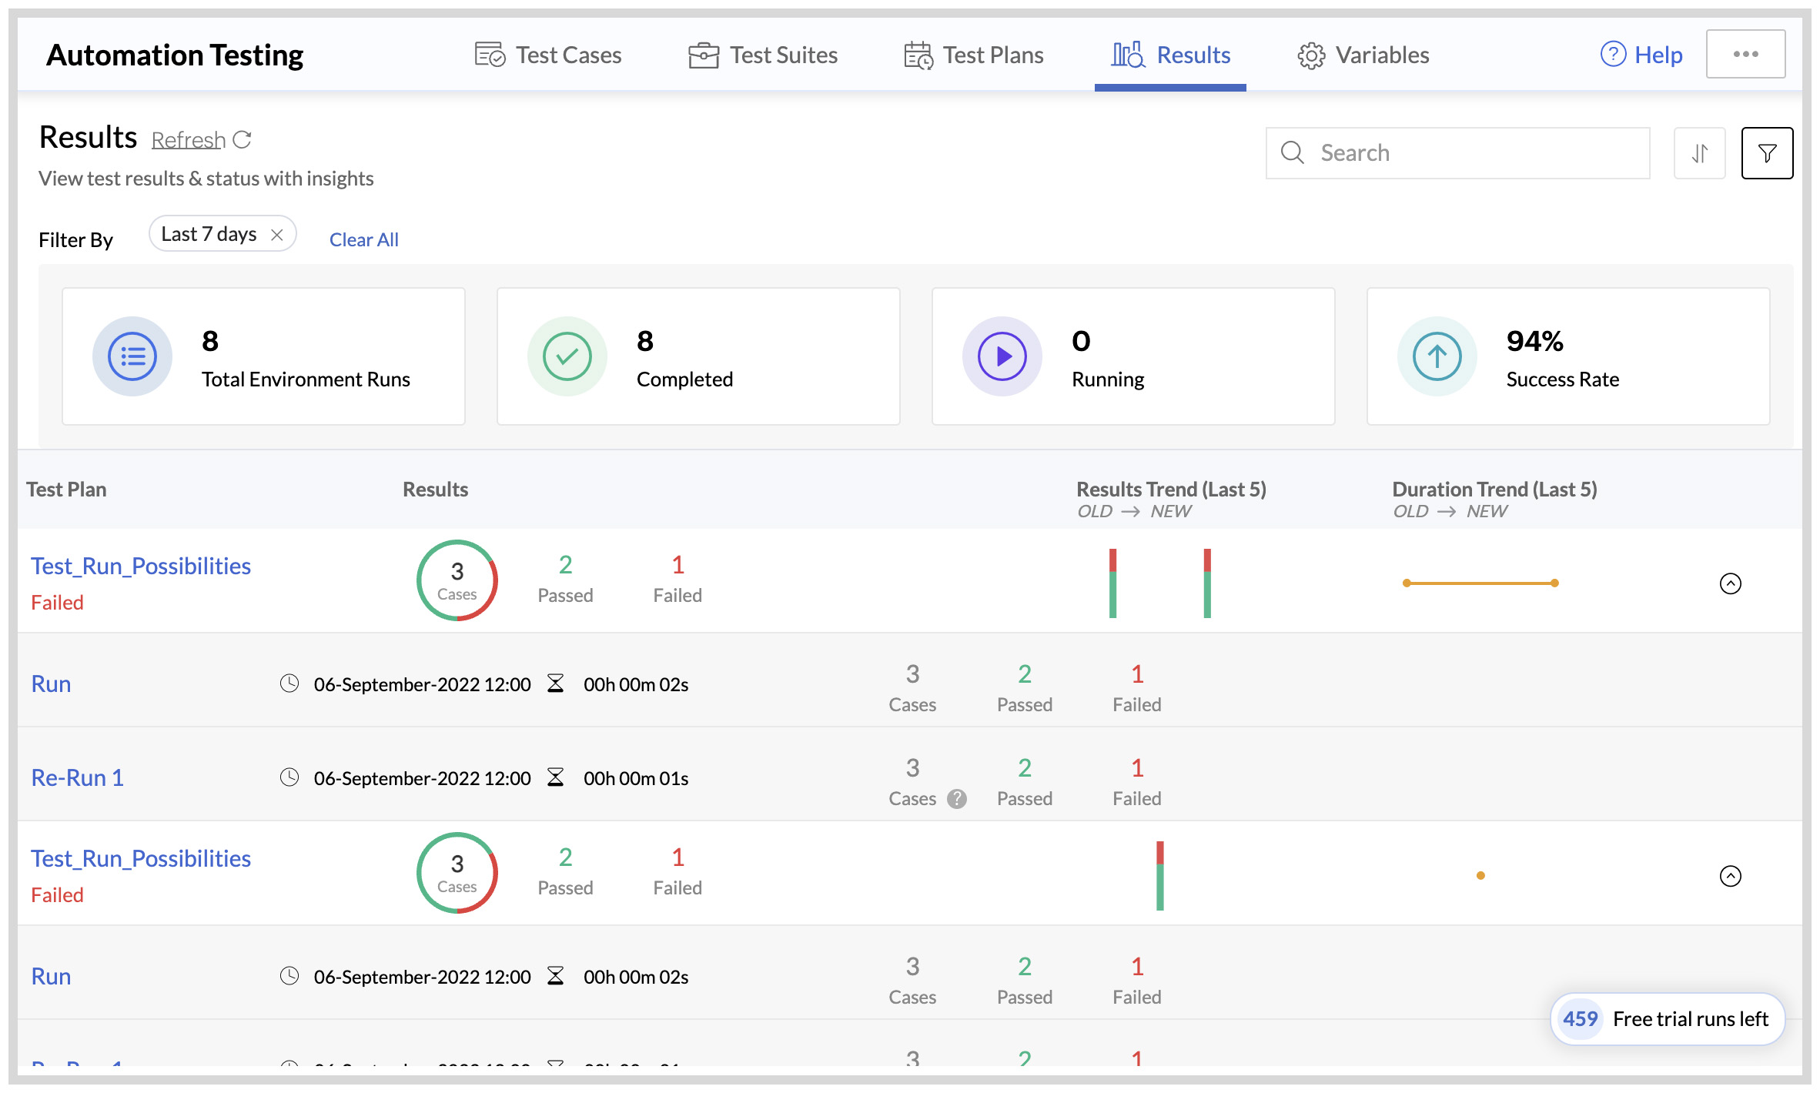Image resolution: width=1820 pixels, height=1093 pixels.
Task: Click the 459 Free trial runs left badge
Action: pyautogui.click(x=1668, y=1018)
